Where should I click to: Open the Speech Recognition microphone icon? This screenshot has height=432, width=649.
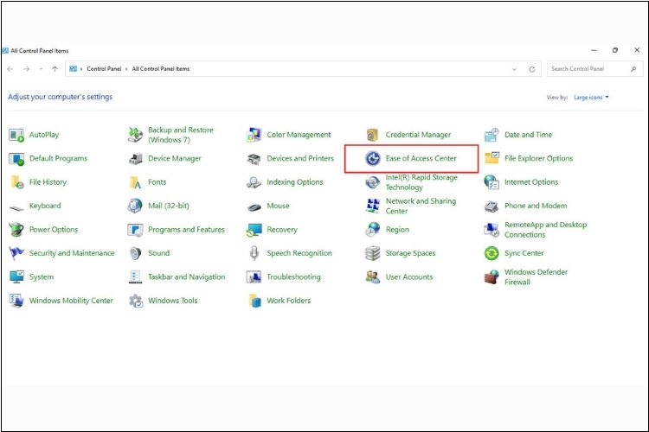[x=254, y=253]
